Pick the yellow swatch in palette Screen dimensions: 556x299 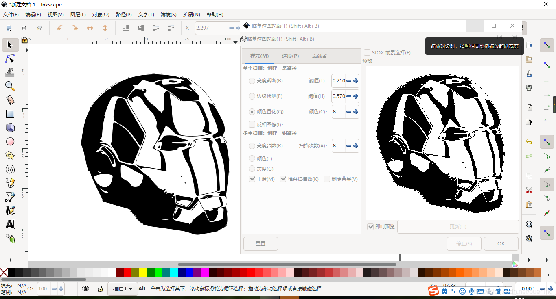[143, 272]
